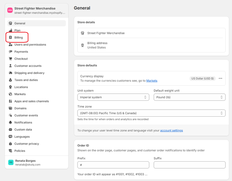Click the street-fighter-merchandise.myshopify store URL text
Image resolution: width=232 pixels, height=181 pixels.
(40, 13)
